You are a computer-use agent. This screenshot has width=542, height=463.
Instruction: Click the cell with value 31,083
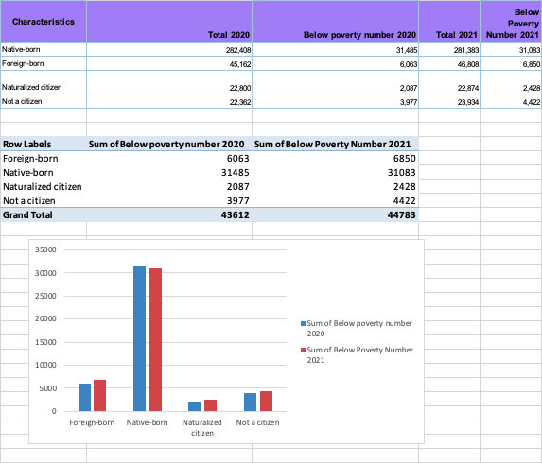[511, 49]
